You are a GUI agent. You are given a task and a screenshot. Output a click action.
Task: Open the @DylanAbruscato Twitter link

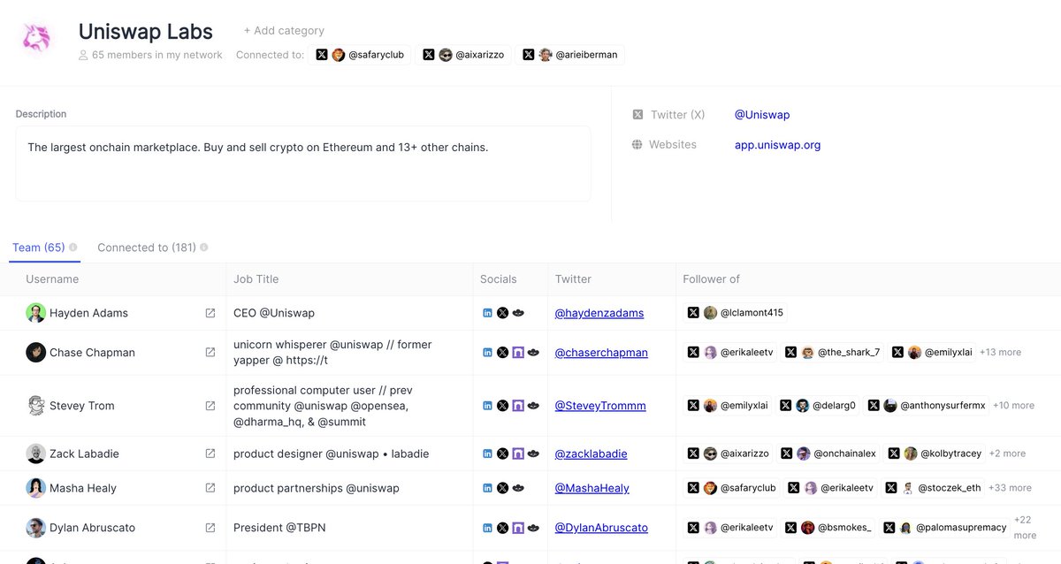[x=601, y=528]
